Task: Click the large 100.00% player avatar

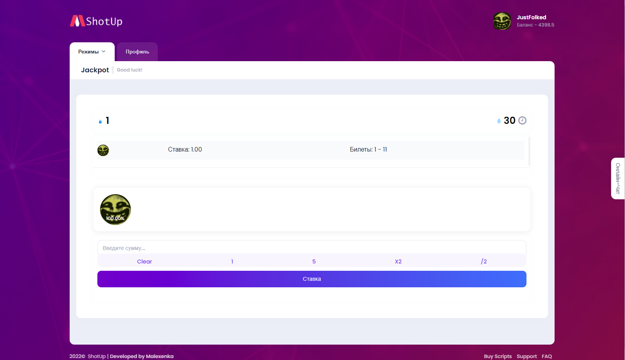Action: [x=115, y=210]
